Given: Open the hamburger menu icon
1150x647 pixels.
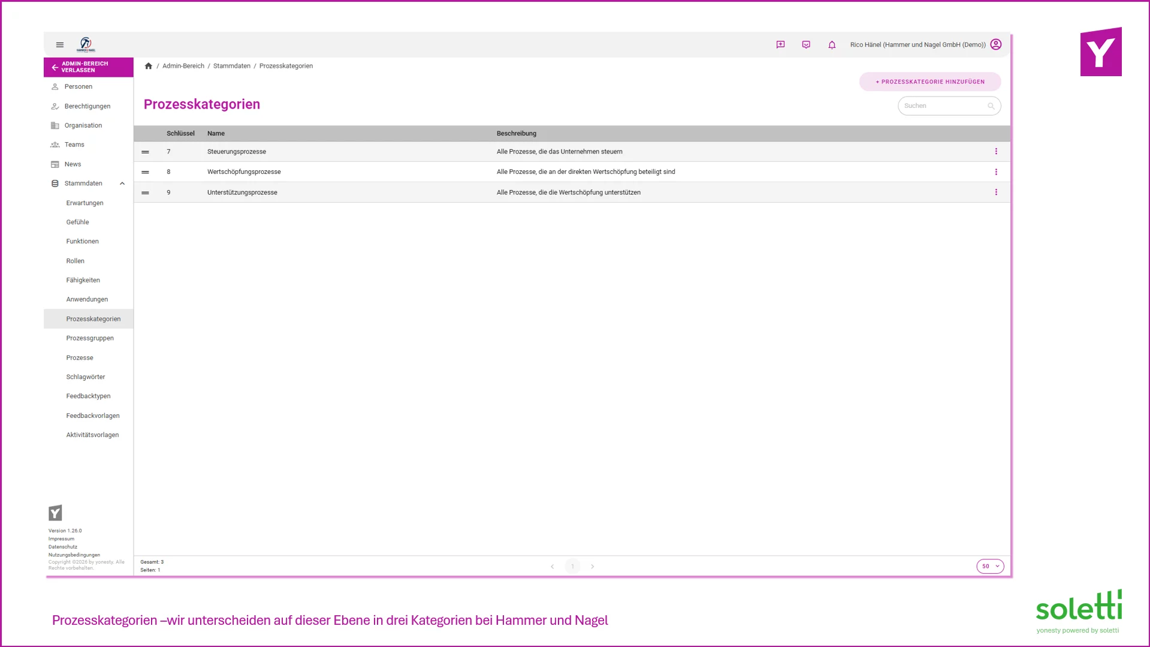Looking at the screenshot, I should click(60, 44).
